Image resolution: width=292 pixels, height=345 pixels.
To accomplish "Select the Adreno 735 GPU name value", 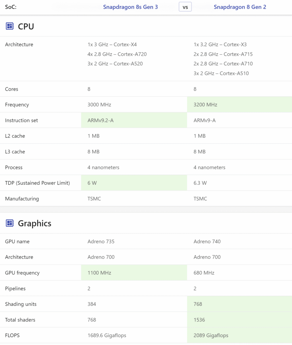I will pyautogui.click(x=101, y=242).
